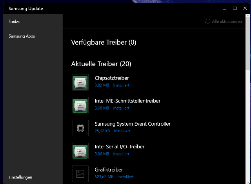251x184 pixels.
Task: Click the Samsung System Event Controller icon
Action: pyautogui.click(x=80, y=128)
